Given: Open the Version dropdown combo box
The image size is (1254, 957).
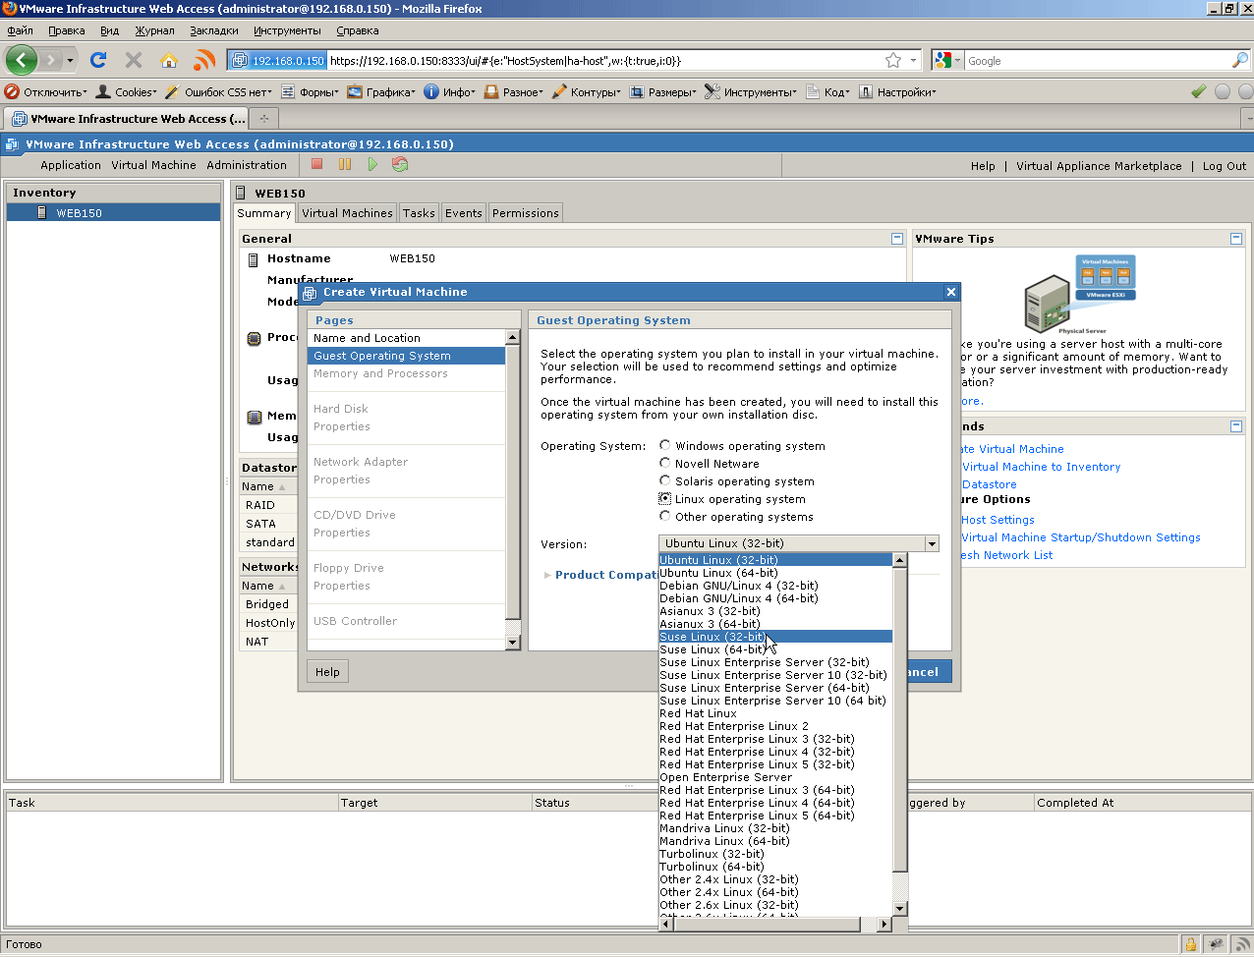Looking at the screenshot, I should coord(798,543).
